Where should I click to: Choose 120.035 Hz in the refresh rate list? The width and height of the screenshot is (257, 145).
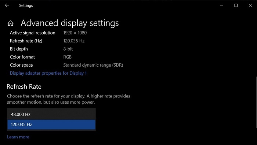pyautogui.click(x=51, y=124)
